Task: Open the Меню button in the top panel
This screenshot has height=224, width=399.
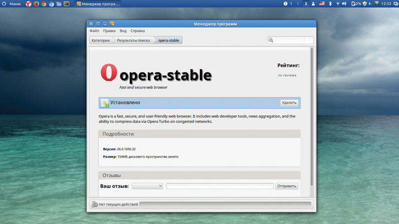Action: (x=11, y=4)
